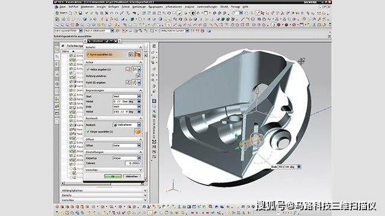Image resolution: width=385 pixels, height=216 pixels.
Task: Open the Einfügen menu
Action: [114, 7]
